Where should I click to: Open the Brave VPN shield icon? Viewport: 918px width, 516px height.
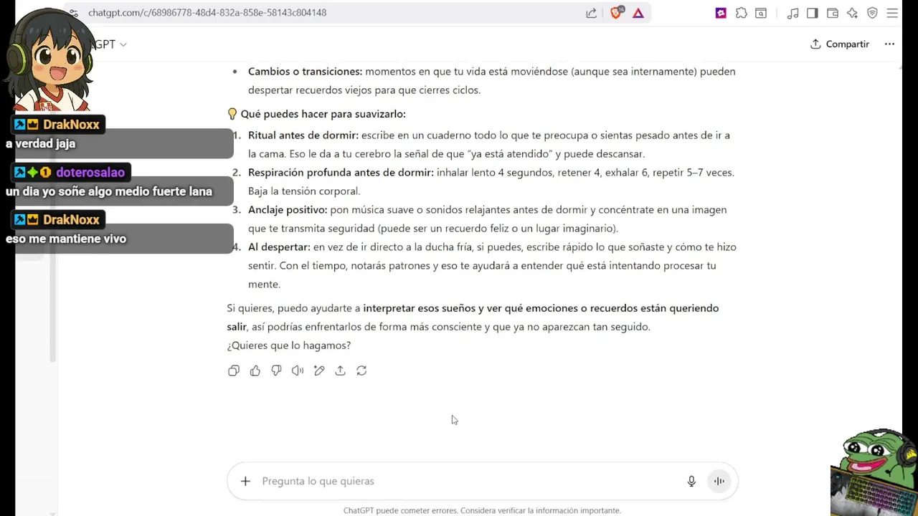[x=872, y=13]
